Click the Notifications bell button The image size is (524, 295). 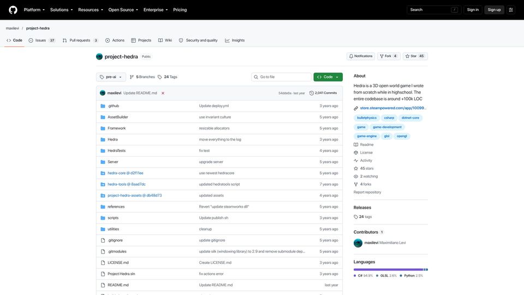click(x=361, y=56)
